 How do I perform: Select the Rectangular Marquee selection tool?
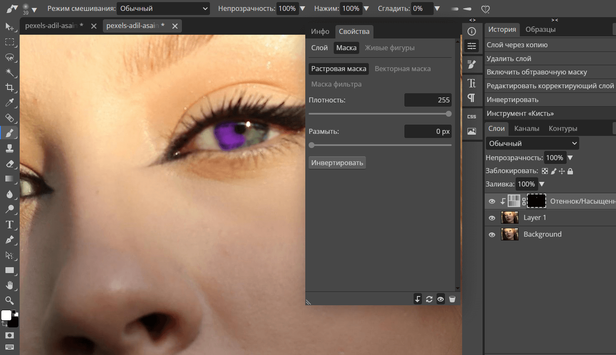(x=9, y=42)
